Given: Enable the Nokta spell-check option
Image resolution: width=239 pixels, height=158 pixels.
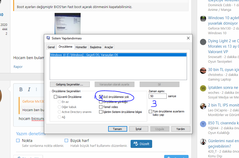Looking at the screenshot, I should (18, 141).
